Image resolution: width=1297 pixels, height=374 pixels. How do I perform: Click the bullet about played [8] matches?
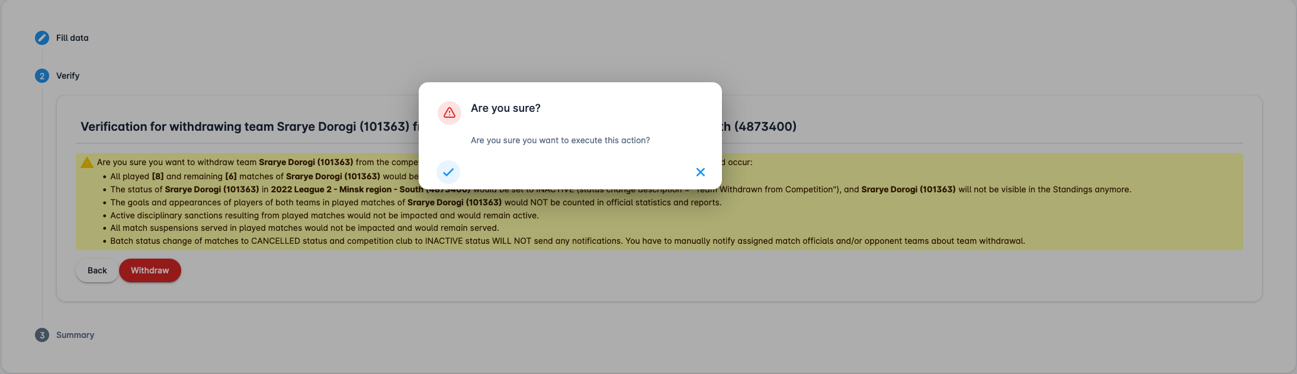[261, 176]
